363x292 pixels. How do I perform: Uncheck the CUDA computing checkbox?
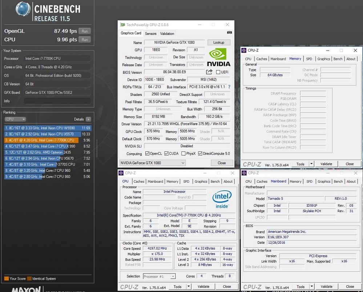click(x=166, y=154)
